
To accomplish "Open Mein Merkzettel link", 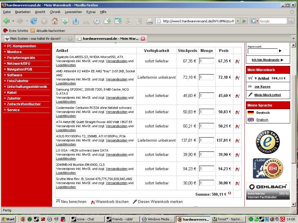I will 267,95.
